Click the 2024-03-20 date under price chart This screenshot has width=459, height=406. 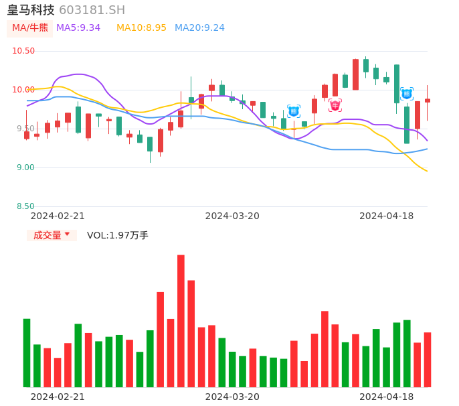point(232,216)
